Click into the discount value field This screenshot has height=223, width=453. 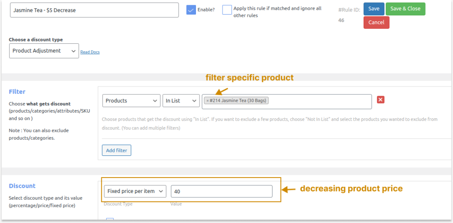pyautogui.click(x=221, y=191)
